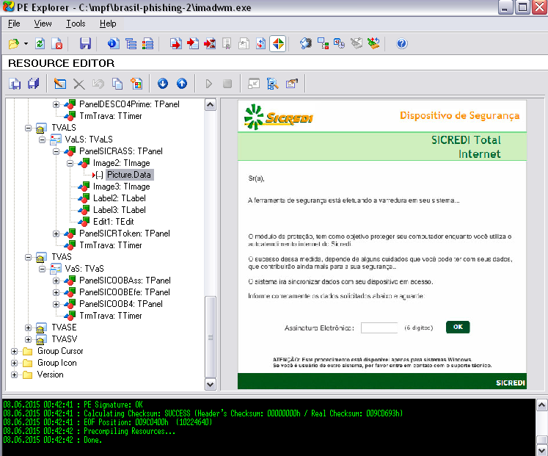This screenshot has height=456, width=548.
Task: Click tree scrollbar down arrow
Action: tap(211, 385)
